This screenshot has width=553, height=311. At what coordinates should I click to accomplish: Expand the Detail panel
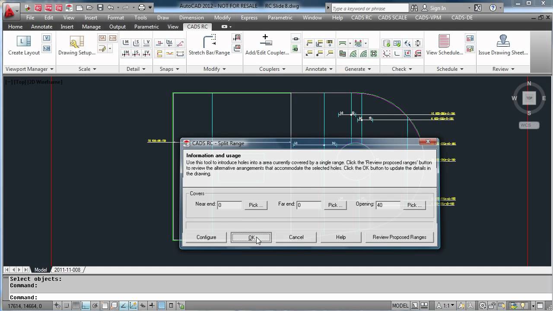pos(136,69)
